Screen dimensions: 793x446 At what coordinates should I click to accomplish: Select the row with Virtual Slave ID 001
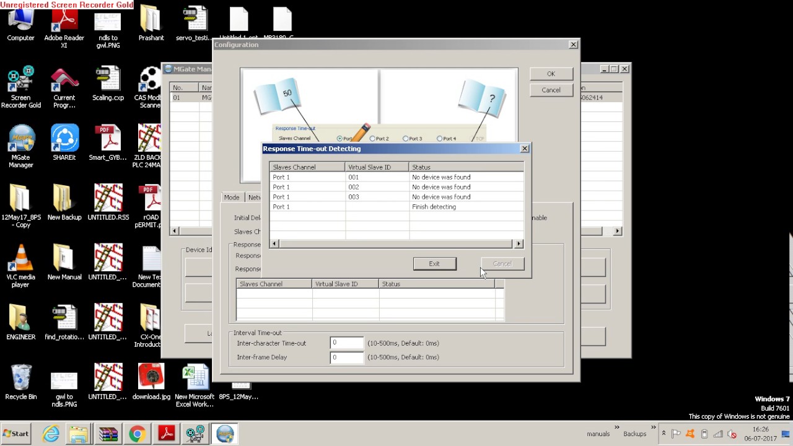click(396, 177)
